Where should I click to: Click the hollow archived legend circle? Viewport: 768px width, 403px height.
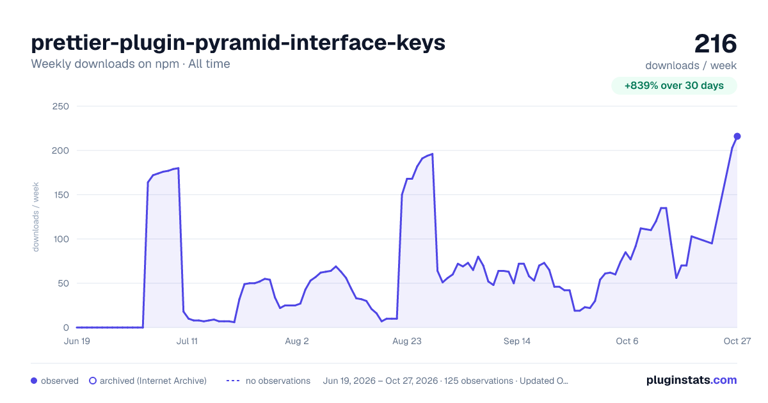tap(92, 381)
